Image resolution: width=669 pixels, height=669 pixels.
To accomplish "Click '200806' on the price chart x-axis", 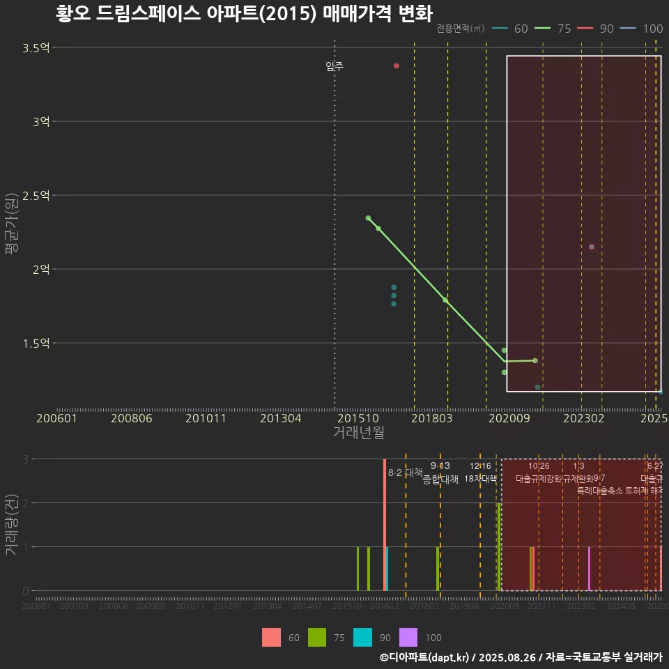I will [132, 418].
